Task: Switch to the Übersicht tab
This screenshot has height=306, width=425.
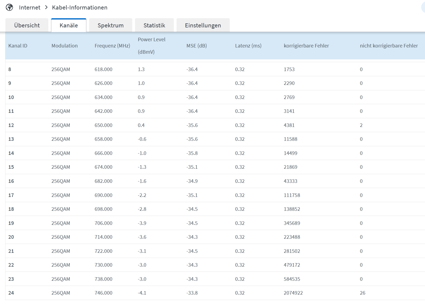Action: pyautogui.click(x=27, y=25)
